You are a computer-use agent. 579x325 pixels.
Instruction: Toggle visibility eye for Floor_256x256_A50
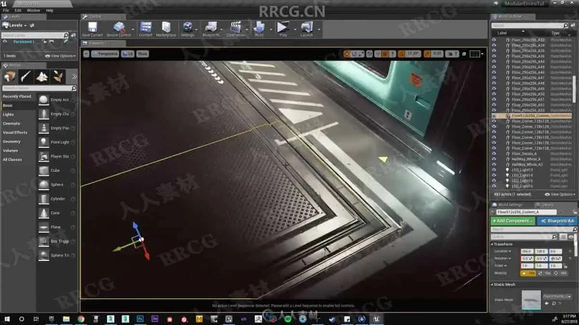point(494,94)
